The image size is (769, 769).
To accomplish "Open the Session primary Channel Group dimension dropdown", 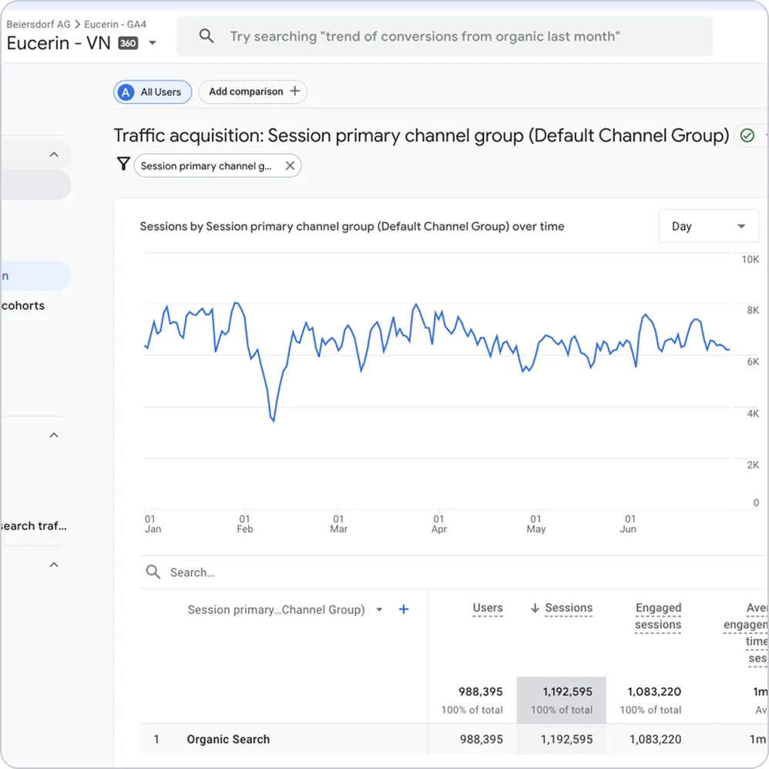I will coord(379,609).
